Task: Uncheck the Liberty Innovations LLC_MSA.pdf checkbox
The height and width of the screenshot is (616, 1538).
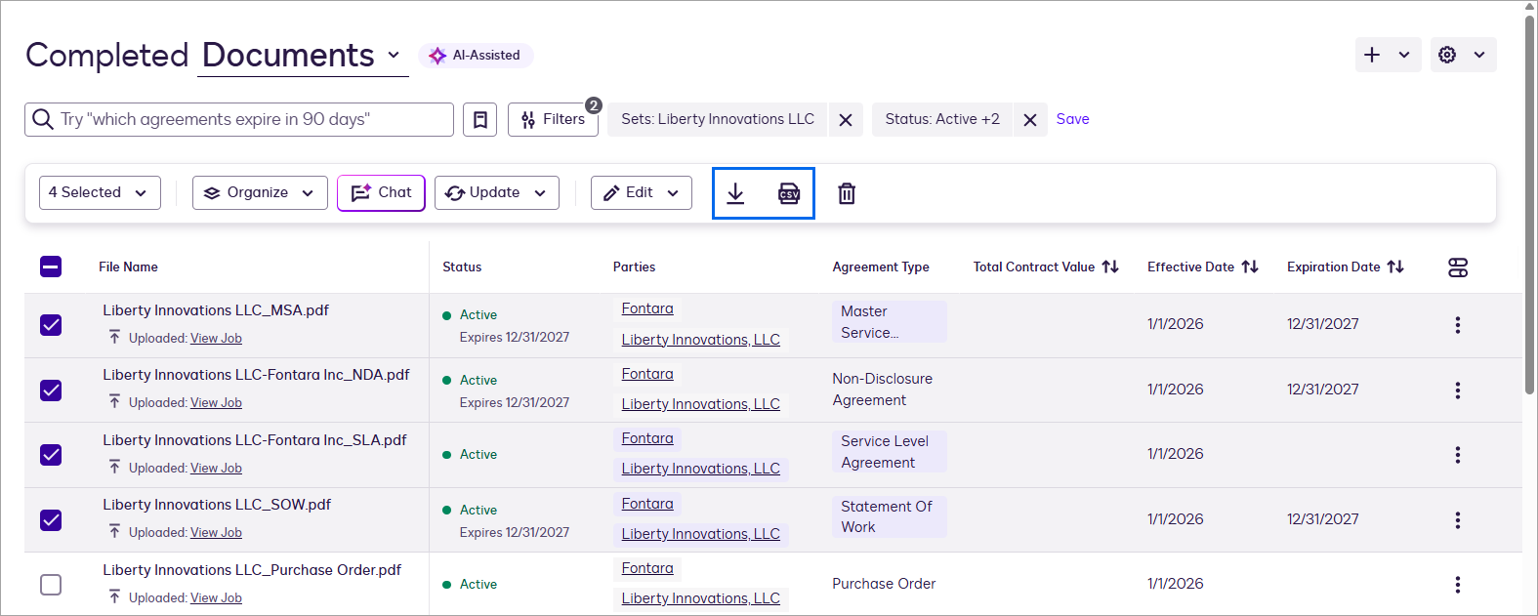Action: click(51, 325)
